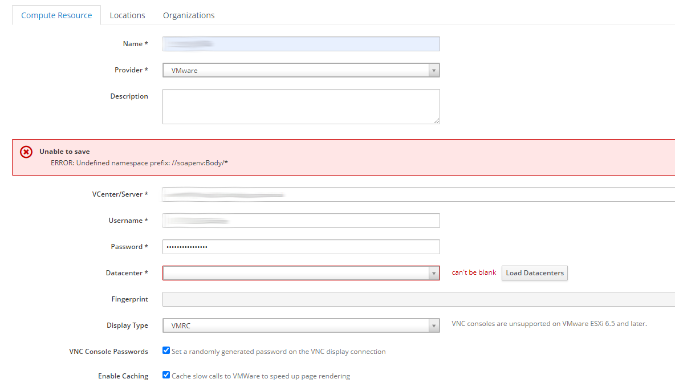Focus the Username text field
Screen dimensions: 675x391
tap(300, 221)
